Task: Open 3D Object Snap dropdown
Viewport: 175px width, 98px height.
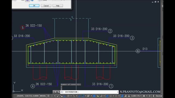Action: (x=104, y=96)
